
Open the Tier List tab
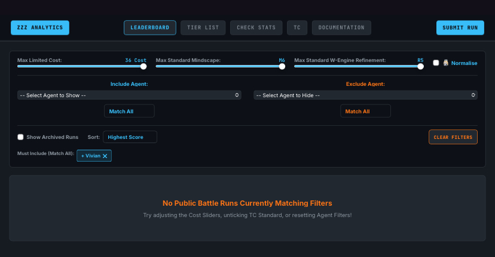point(203,27)
